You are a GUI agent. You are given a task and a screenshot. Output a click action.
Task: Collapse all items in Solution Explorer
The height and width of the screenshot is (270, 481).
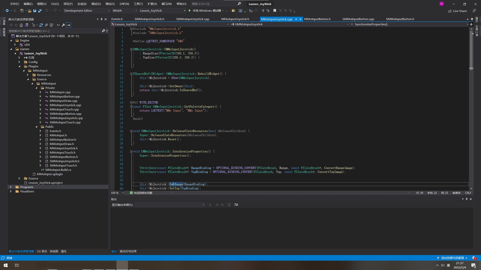pos(47,25)
